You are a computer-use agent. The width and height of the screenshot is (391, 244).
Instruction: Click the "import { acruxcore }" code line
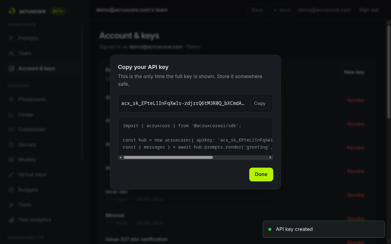tap(182, 126)
